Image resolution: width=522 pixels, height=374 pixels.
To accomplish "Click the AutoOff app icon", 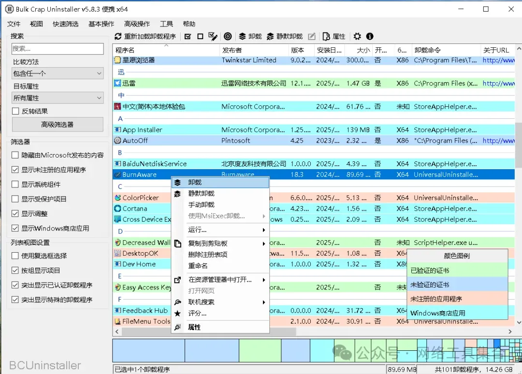I will (117, 141).
